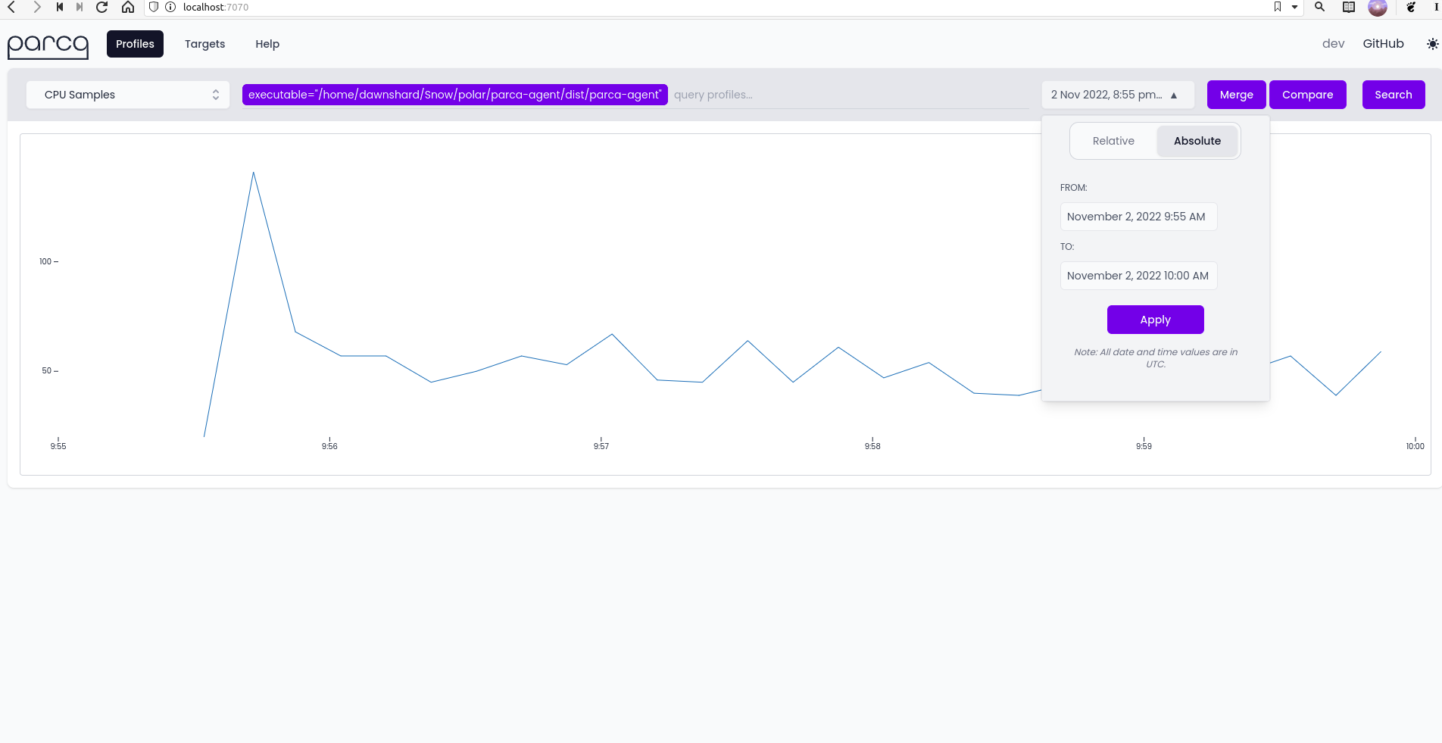
Task: Click the profile avatar icon
Action: pyautogui.click(x=1378, y=8)
